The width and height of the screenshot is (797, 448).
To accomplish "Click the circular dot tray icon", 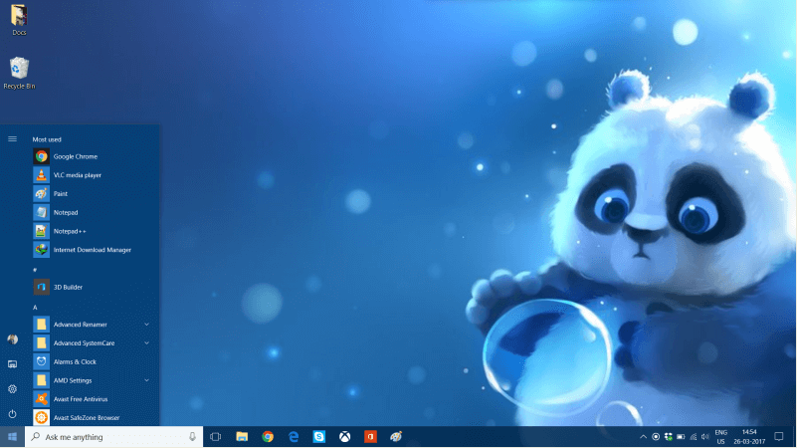I will click(656, 437).
